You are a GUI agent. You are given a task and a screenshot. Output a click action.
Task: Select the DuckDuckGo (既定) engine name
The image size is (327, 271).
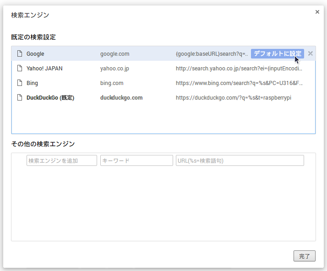[x=50, y=98]
